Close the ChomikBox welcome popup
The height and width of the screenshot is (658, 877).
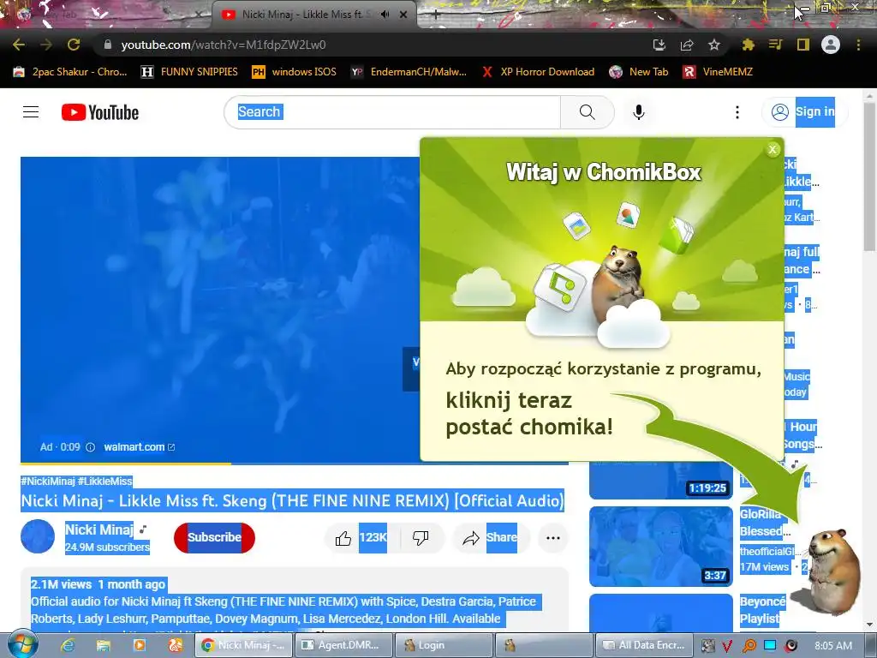773,149
